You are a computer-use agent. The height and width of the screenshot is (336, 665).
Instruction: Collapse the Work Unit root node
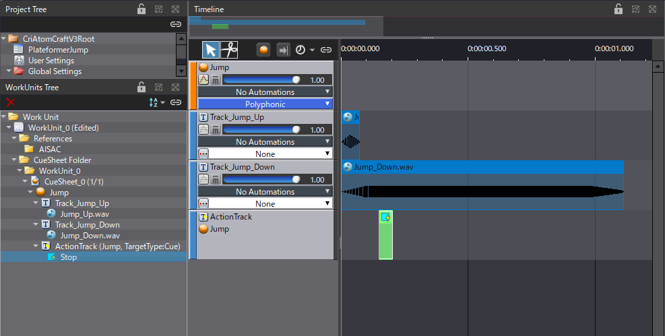tap(4, 116)
